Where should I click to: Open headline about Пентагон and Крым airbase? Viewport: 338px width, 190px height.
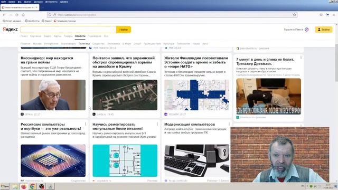point(124,62)
